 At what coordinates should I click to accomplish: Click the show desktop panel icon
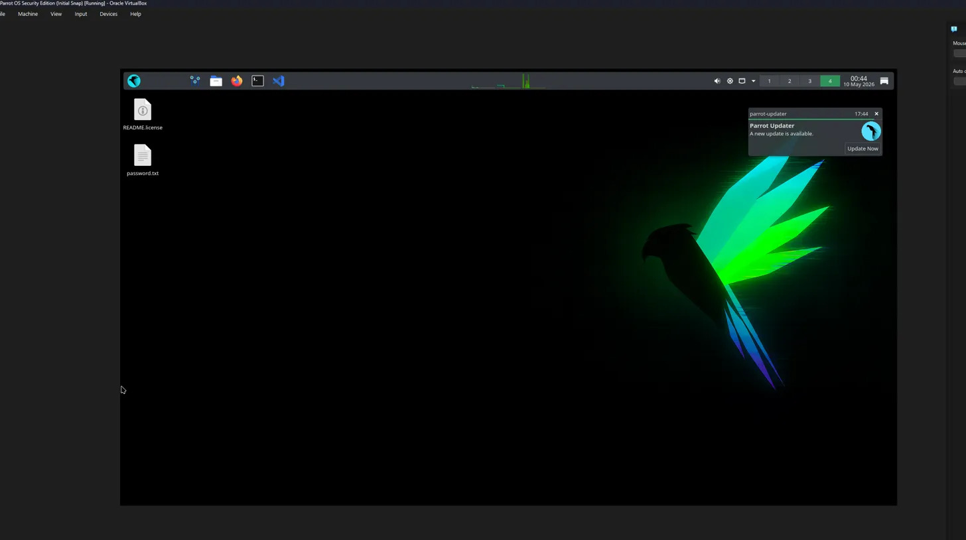[884, 81]
